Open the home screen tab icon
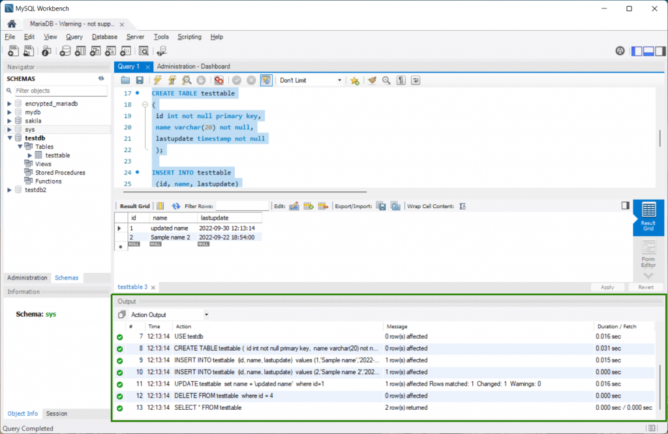 [x=12, y=24]
